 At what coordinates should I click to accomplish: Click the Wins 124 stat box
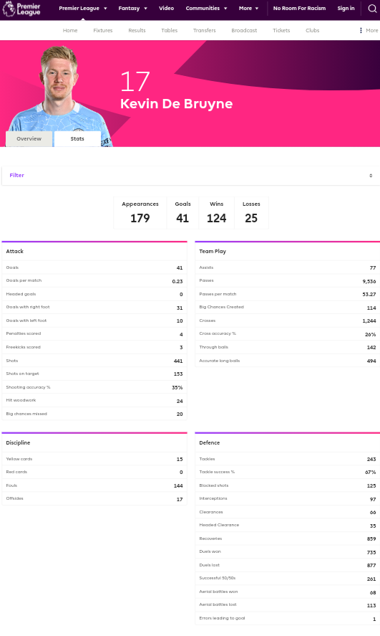(x=217, y=213)
